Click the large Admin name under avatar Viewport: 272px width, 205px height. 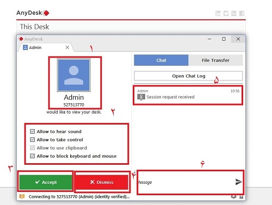coord(74,97)
